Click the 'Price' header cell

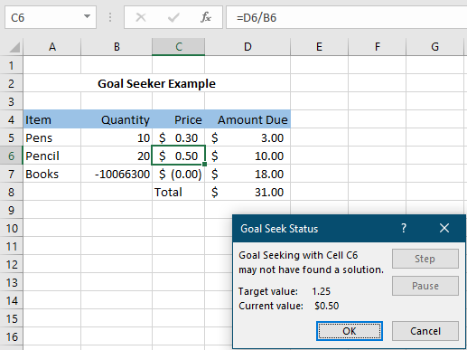pyautogui.click(x=179, y=119)
